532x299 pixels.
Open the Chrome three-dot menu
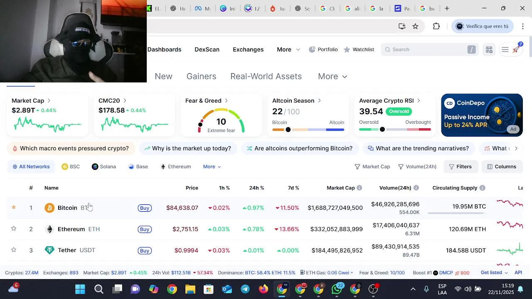tap(523, 26)
